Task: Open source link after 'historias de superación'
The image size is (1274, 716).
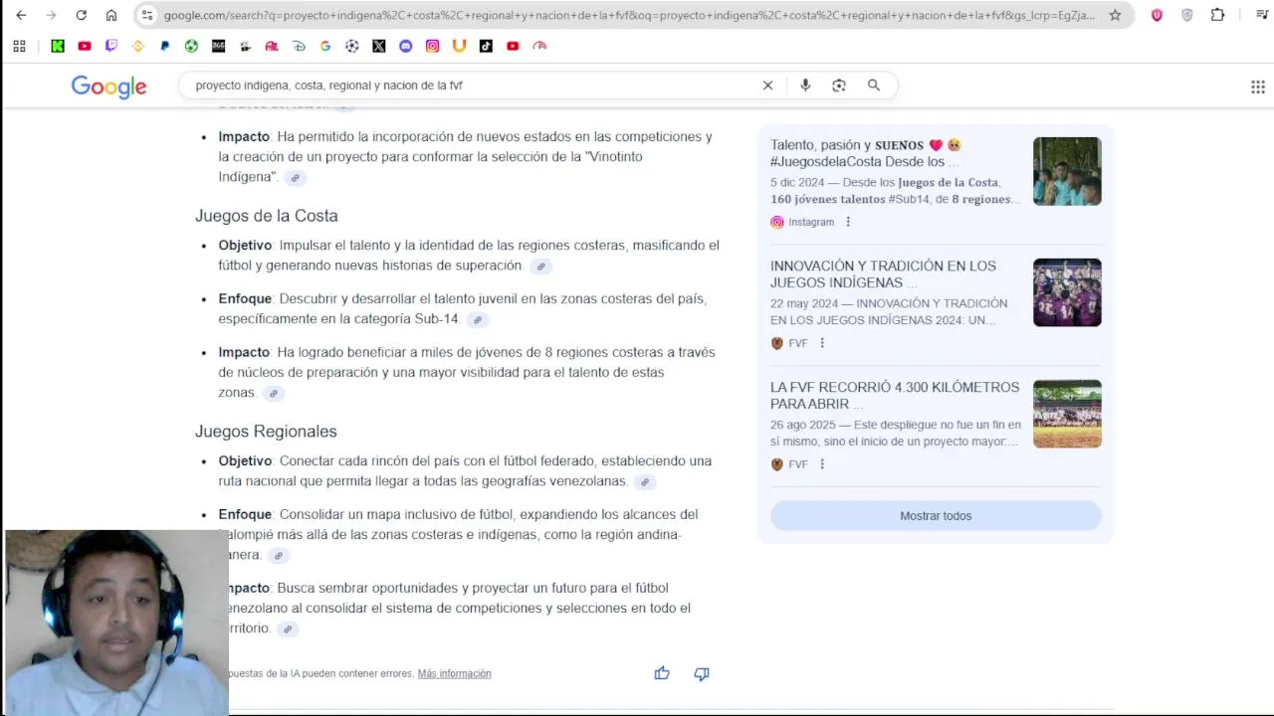Action: pos(540,267)
